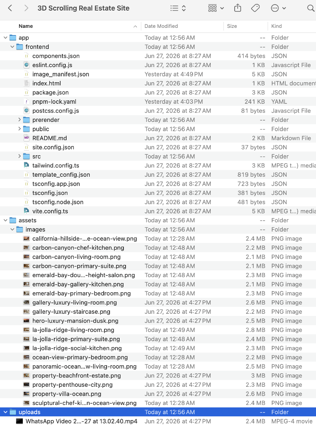Collapse the images folder
Image resolution: width=316 pixels, height=426 pixels.
pyautogui.click(x=12, y=229)
